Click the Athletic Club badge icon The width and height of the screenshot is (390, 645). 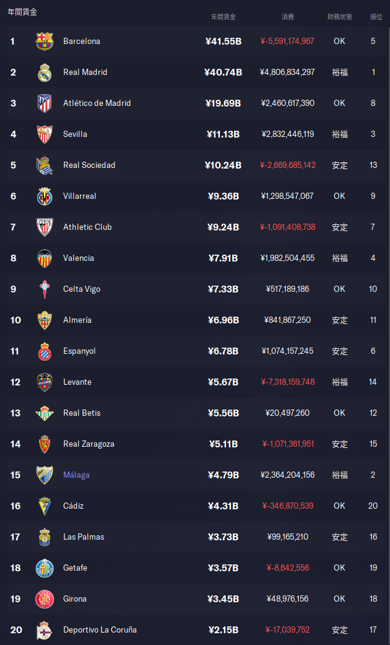(x=45, y=227)
